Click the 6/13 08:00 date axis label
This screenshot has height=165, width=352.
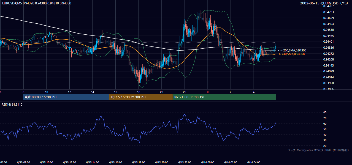(23, 162)
